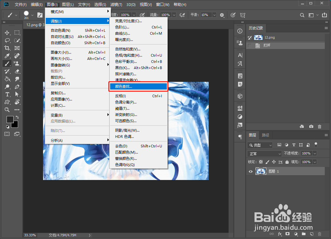The width and height of the screenshot is (331, 239).
Task: Create new snapshot camera icon in History
Action: 311,126
